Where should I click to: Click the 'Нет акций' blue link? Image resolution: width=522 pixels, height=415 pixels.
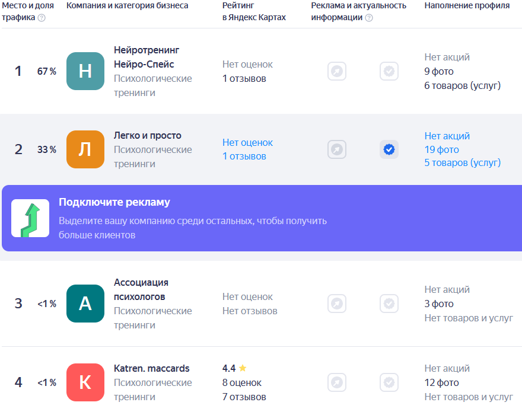tap(447, 136)
